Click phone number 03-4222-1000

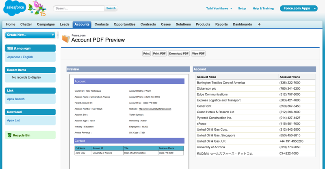tap(289, 154)
